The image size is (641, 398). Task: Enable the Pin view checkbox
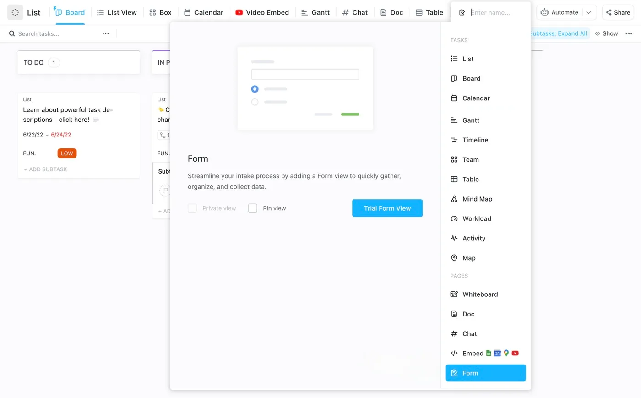253,208
